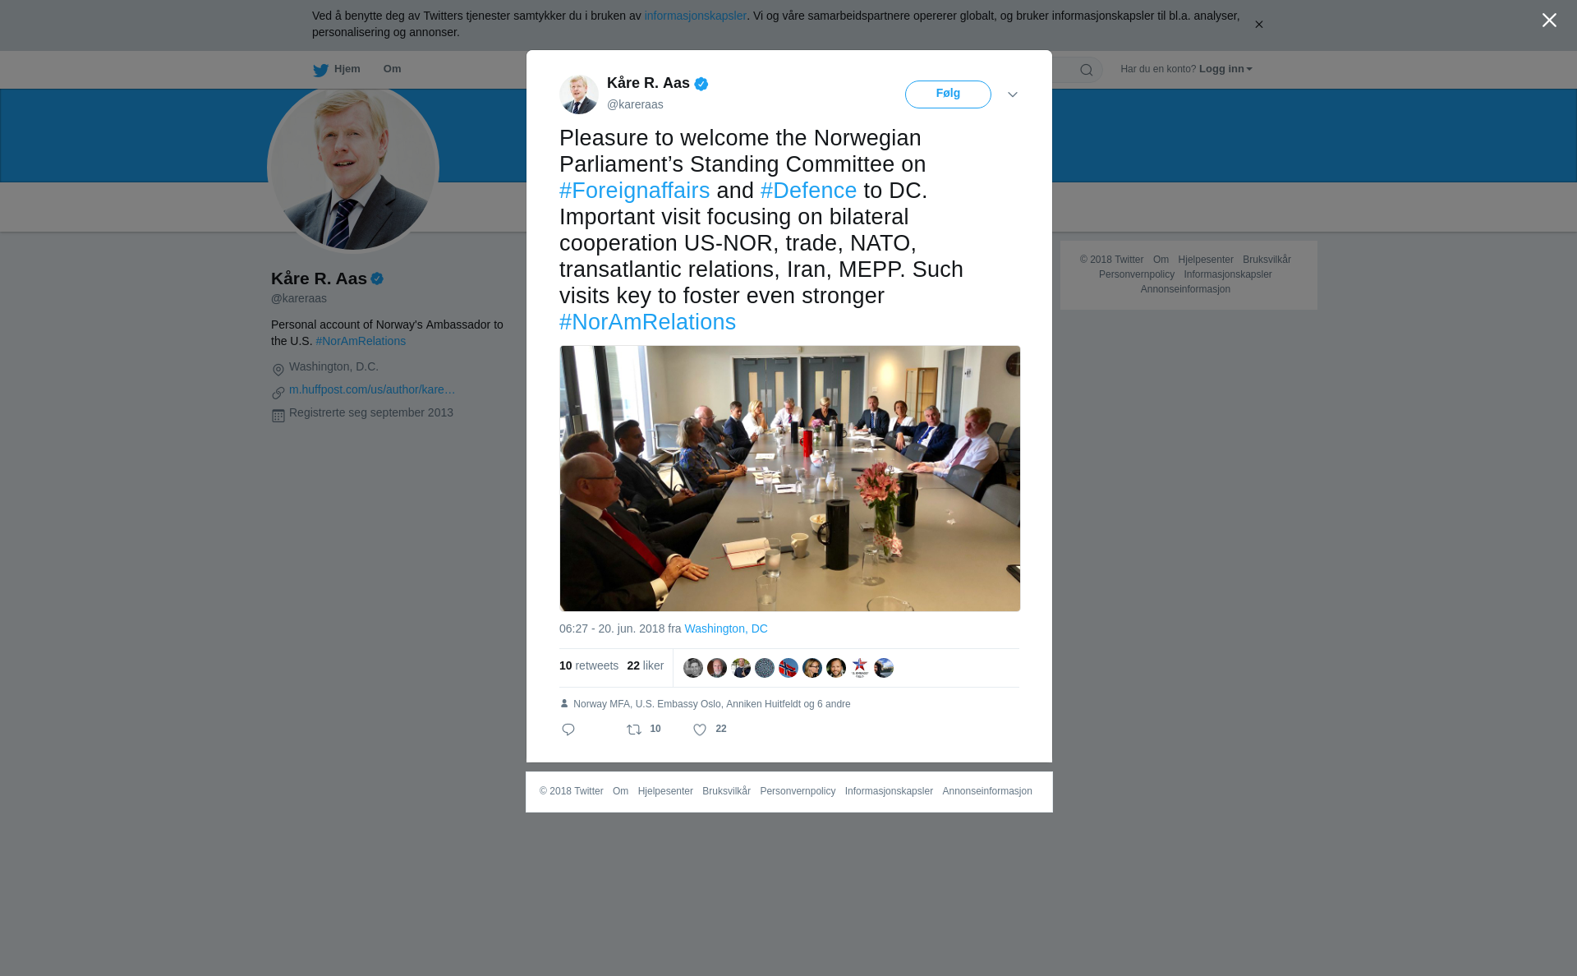Image resolution: width=1577 pixels, height=976 pixels.
Task: Show the 10 retweets list
Action: point(589,665)
